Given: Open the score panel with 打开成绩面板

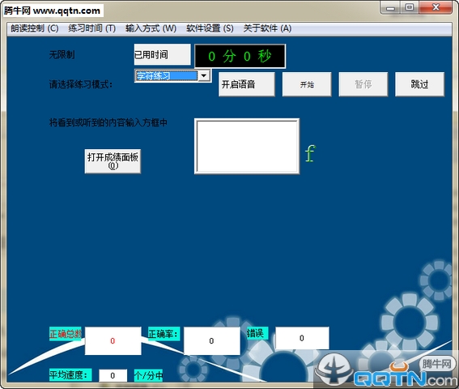Looking at the screenshot, I should (113, 161).
